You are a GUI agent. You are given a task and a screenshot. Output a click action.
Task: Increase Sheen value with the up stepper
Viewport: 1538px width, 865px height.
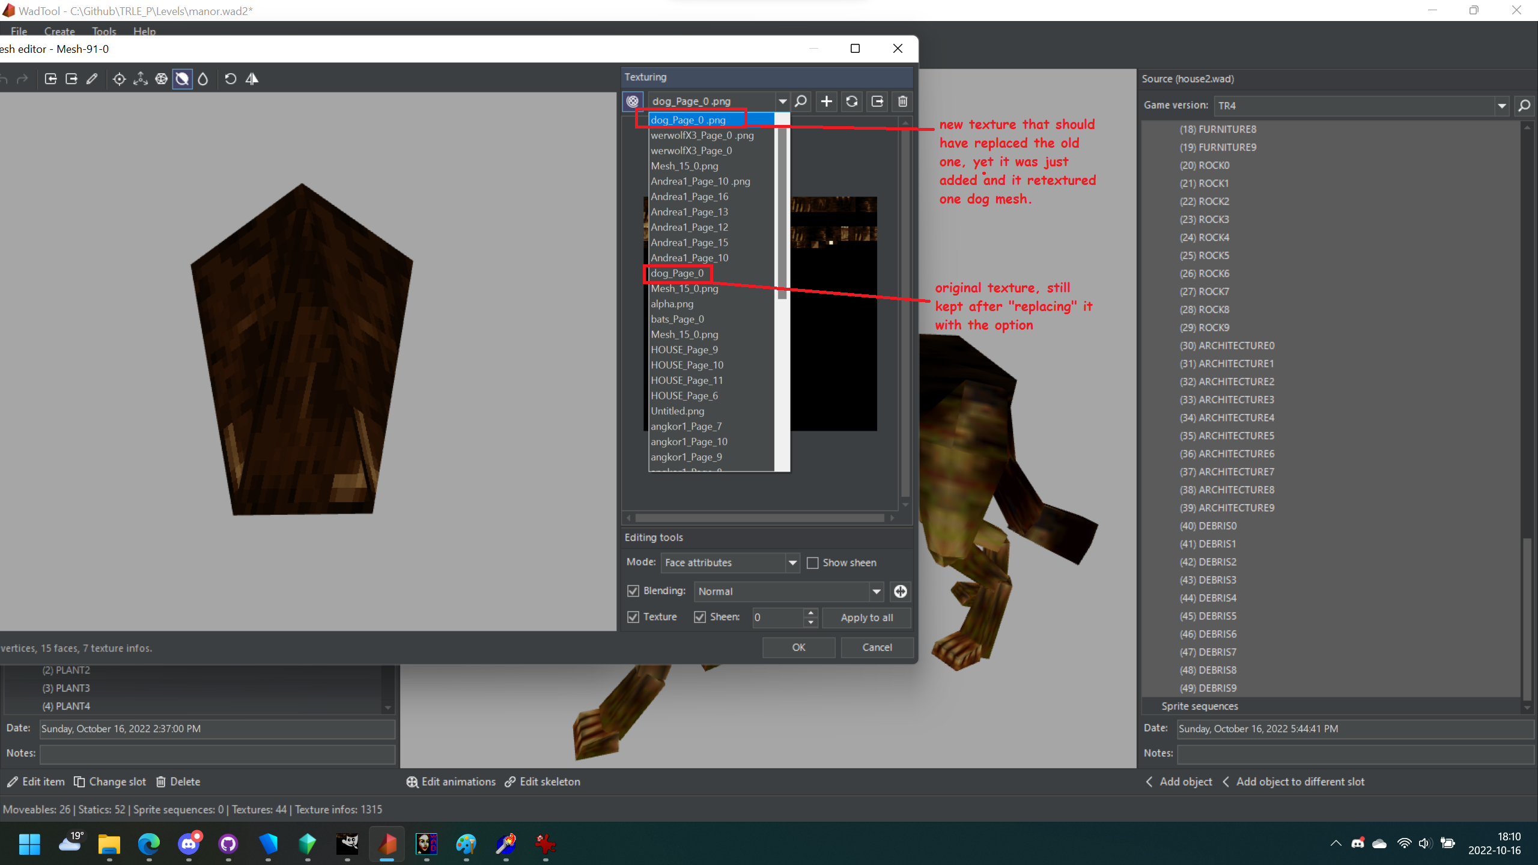[x=809, y=613]
